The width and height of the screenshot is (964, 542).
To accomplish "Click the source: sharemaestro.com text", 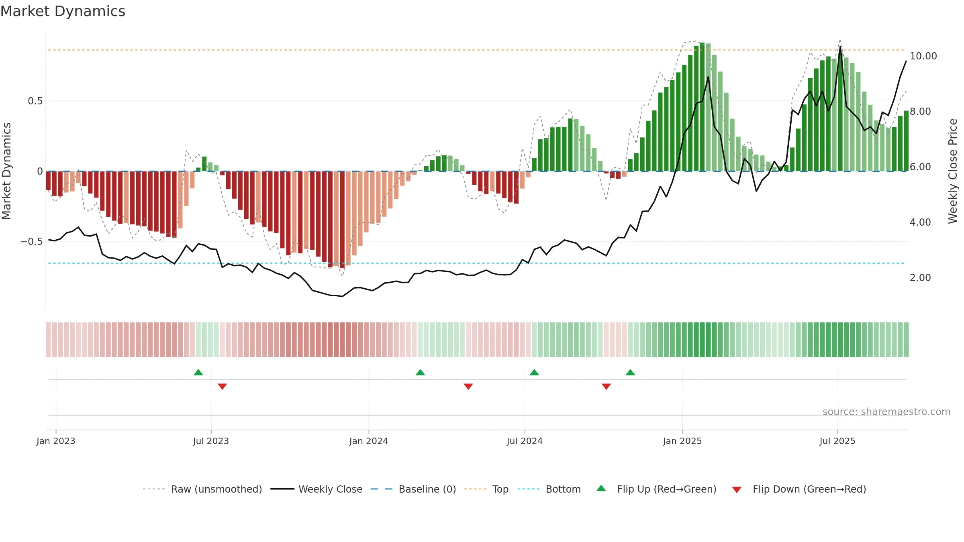I will pos(886,412).
